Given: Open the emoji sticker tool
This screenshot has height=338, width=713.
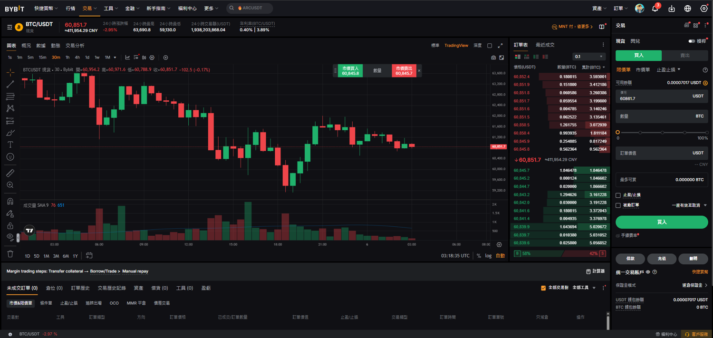Looking at the screenshot, I should (10, 157).
